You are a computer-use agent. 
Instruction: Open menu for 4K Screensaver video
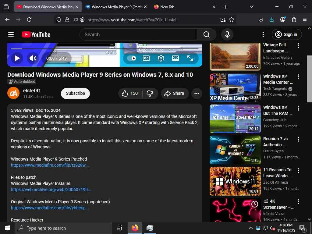tap(298, 202)
